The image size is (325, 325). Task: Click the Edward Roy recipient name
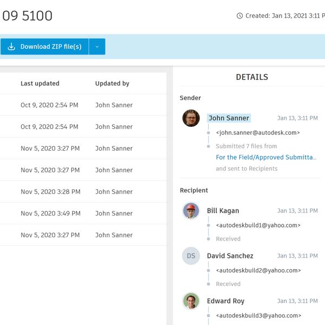225,301
